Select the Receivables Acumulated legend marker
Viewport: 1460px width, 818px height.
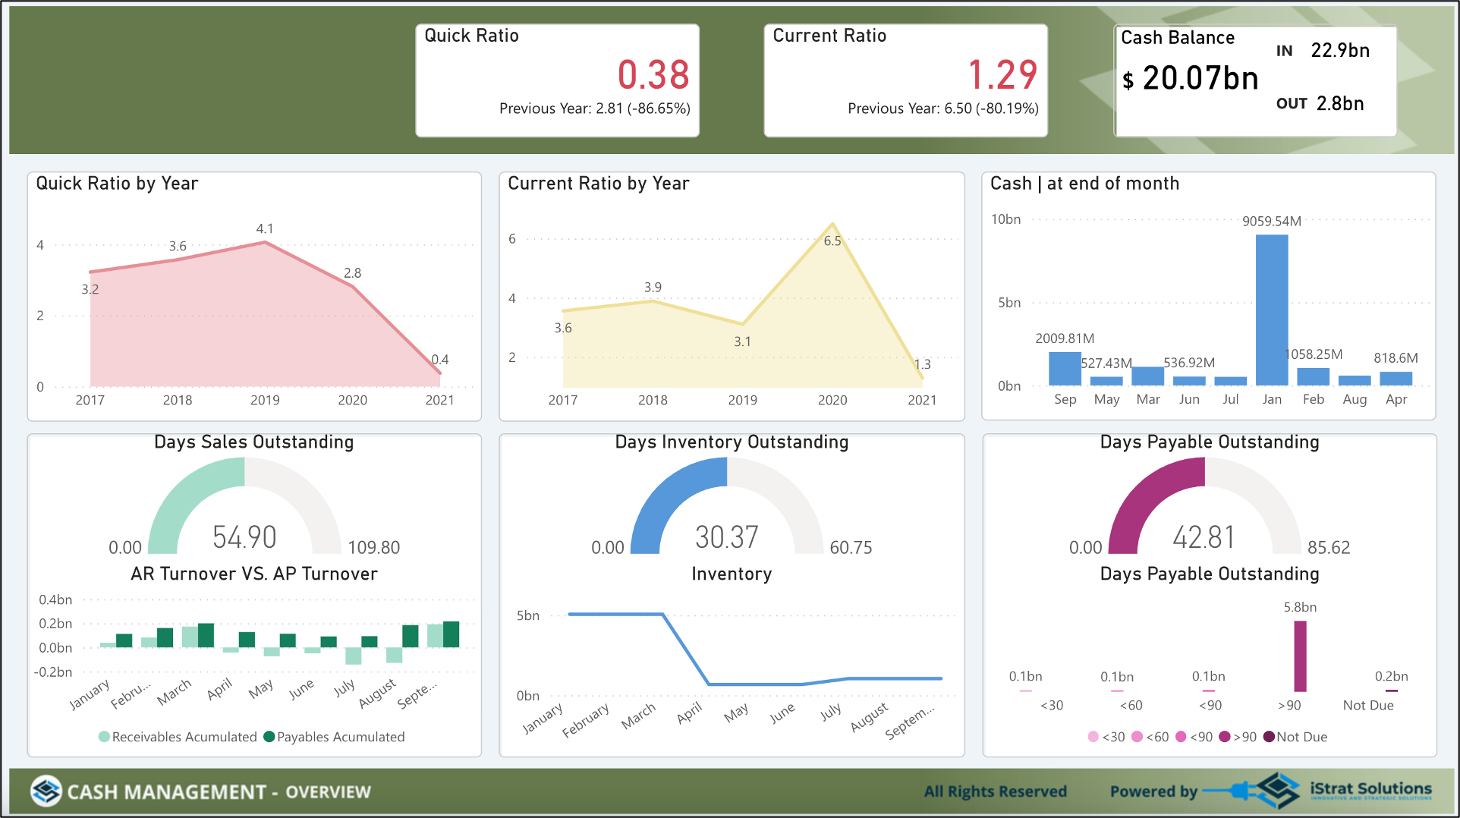tap(104, 737)
